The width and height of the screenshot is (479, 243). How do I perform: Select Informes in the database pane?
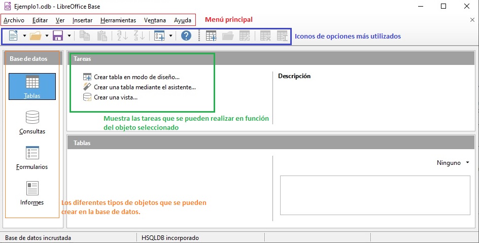coord(32,193)
